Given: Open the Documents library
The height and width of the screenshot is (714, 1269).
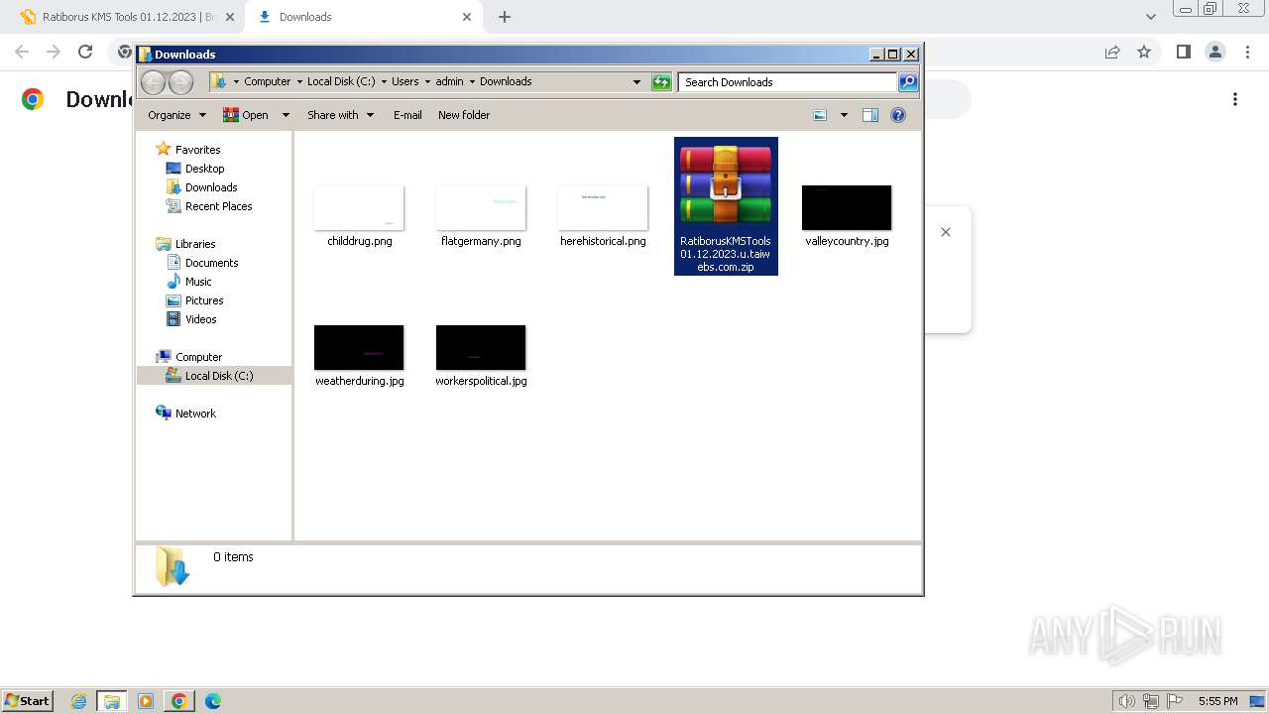Looking at the screenshot, I should coord(211,263).
